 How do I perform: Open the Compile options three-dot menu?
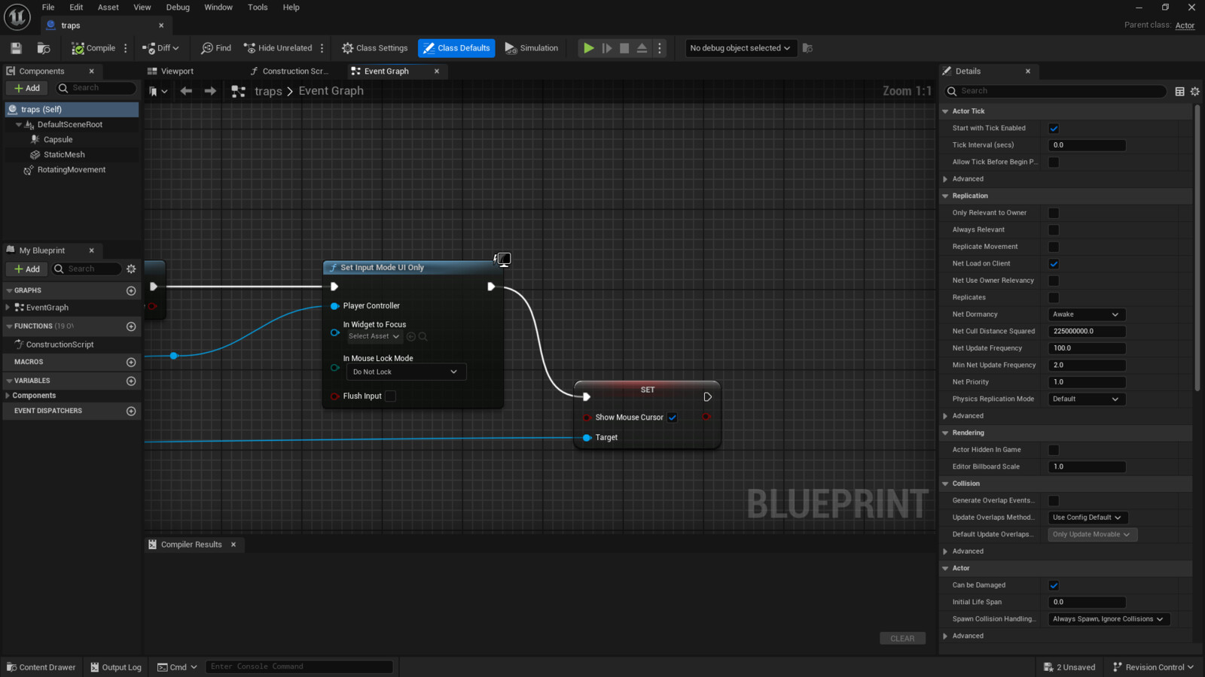126,48
